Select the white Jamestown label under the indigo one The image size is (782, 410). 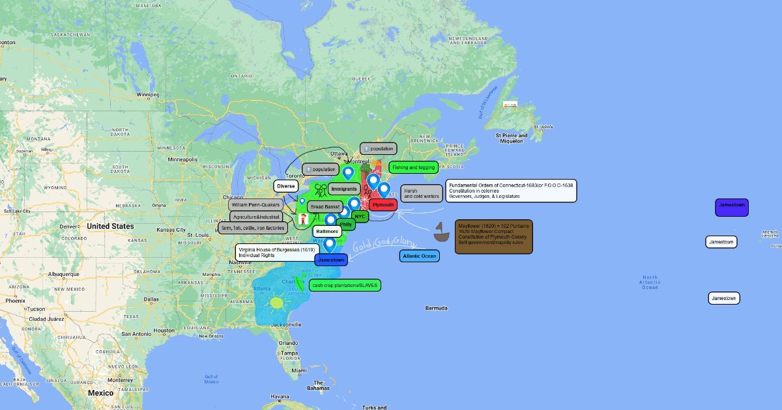click(721, 241)
